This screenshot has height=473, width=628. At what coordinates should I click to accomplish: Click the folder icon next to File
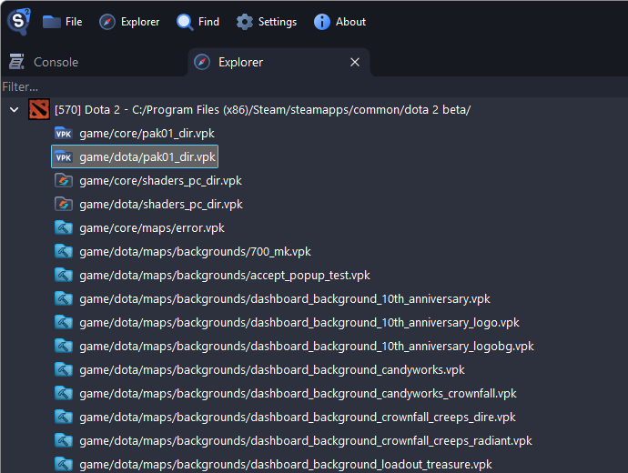tap(51, 22)
